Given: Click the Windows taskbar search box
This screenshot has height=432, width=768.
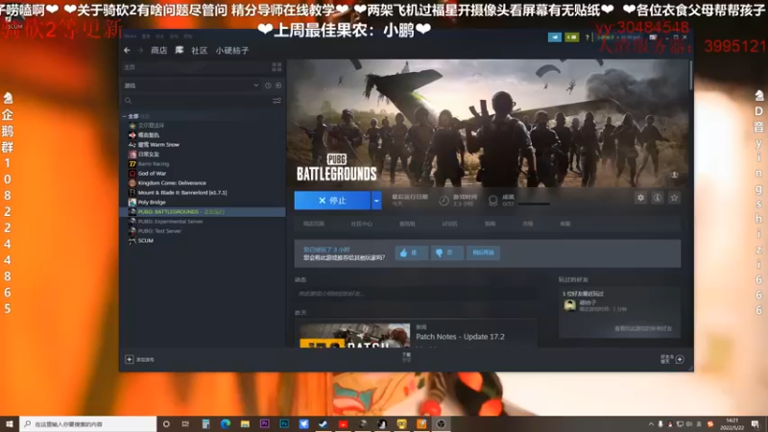Looking at the screenshot, I should (87, 423).
